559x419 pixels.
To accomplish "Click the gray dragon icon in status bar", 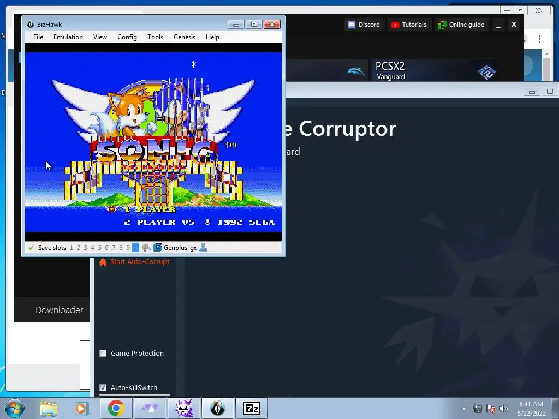I will pos(146,247).
